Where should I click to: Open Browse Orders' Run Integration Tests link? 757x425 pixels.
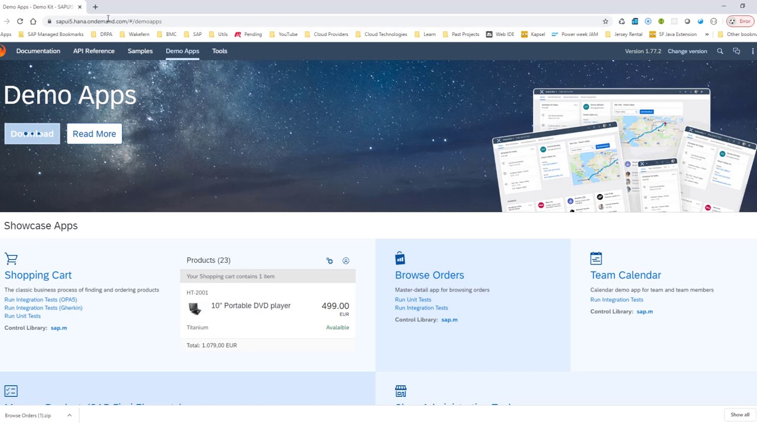(421, 308)
